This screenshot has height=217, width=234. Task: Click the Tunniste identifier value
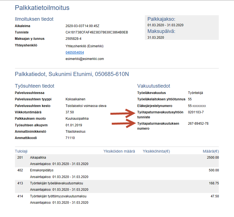[x=97, y=32]
